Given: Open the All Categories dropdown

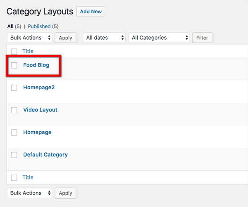Looking at the screenshot, I should [x=159, y=38].
